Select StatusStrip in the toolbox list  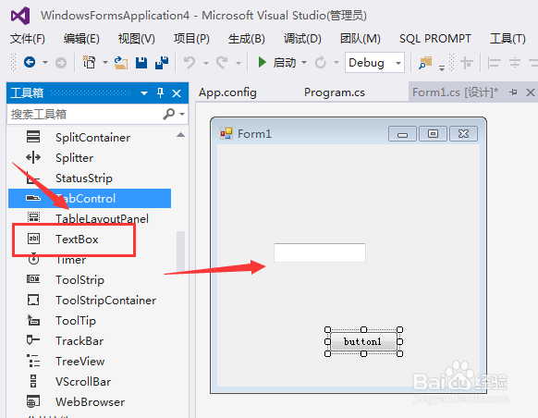point(84,178)
